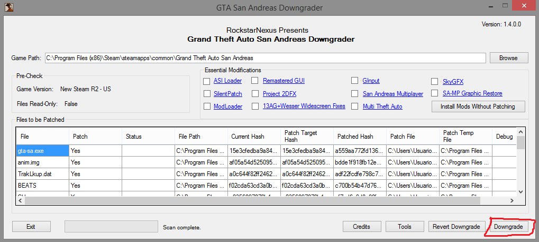539x242 pixels.
Task: Open the Remastered GUI link
Action: coord(284,81)
